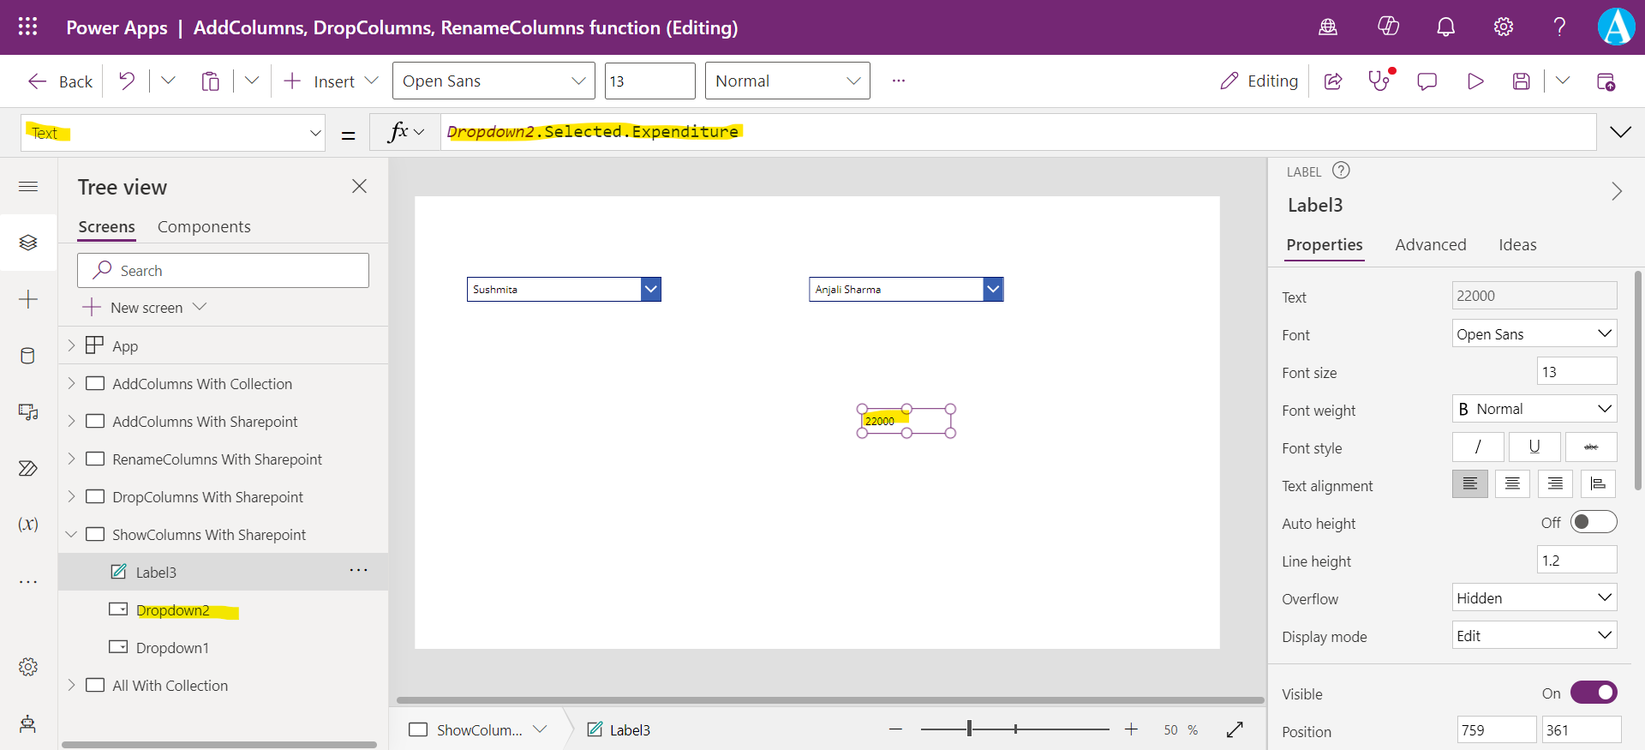Open the property selector dropdown showing Text
This screenshot has width=1645, height=750.
coord(173,133)
